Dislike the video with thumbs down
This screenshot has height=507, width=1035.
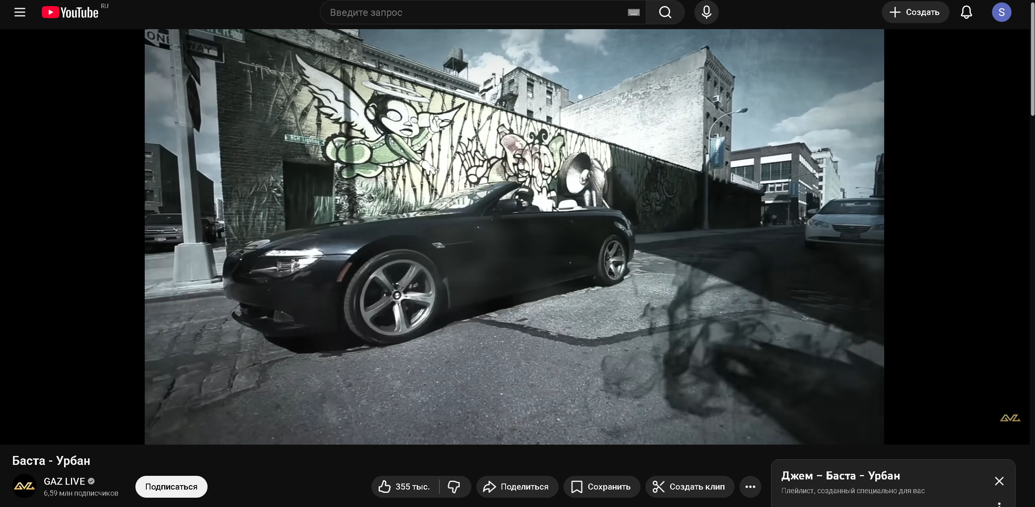pyautogui.click(x=454, y=486)
